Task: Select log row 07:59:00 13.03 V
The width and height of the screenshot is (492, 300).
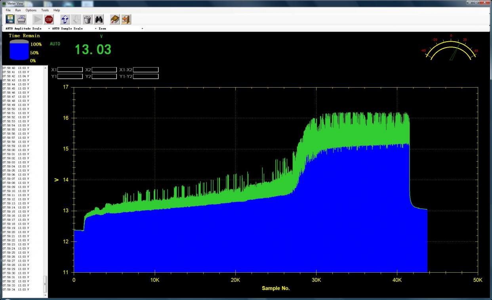Action: click(x=16, y=150)
